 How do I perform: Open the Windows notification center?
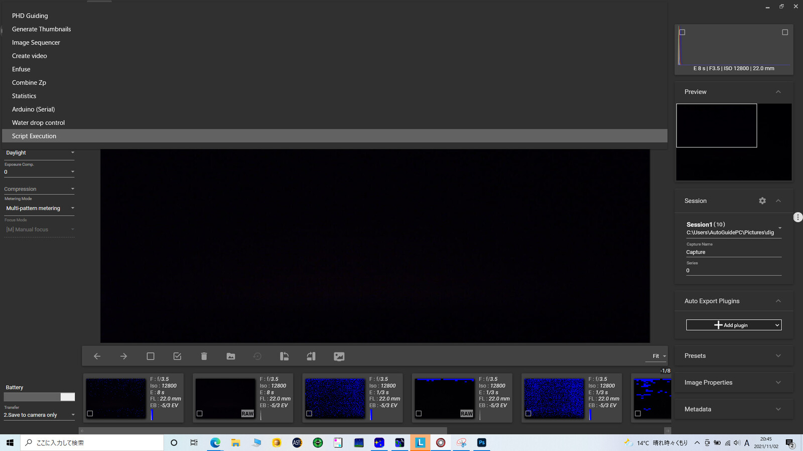click(790, 443)
